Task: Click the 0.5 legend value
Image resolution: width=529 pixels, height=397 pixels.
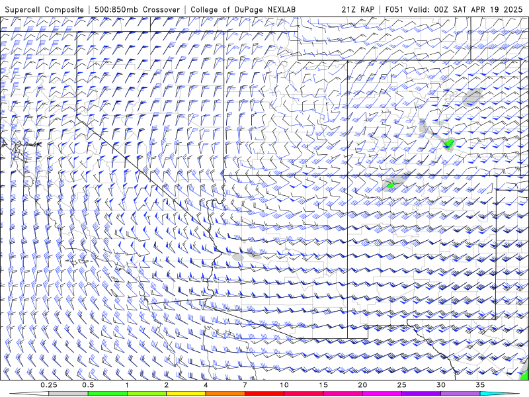Action: (88, 385)
